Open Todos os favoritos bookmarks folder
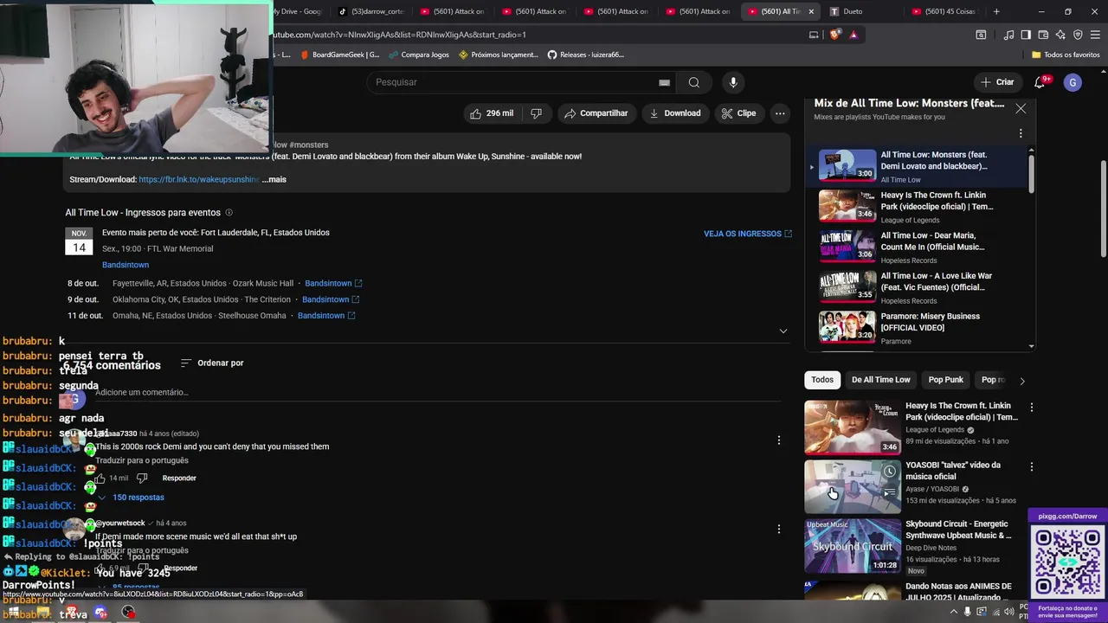This screenshot has height=623, width=1108. click(x=1066, y=55)
